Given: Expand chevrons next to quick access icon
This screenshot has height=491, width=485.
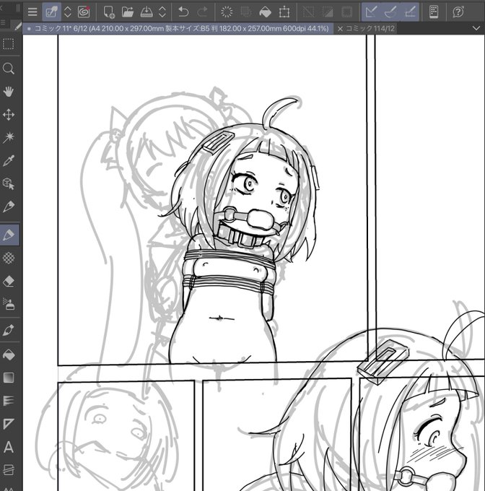Looking at the screenshot, I should (68, 12).
